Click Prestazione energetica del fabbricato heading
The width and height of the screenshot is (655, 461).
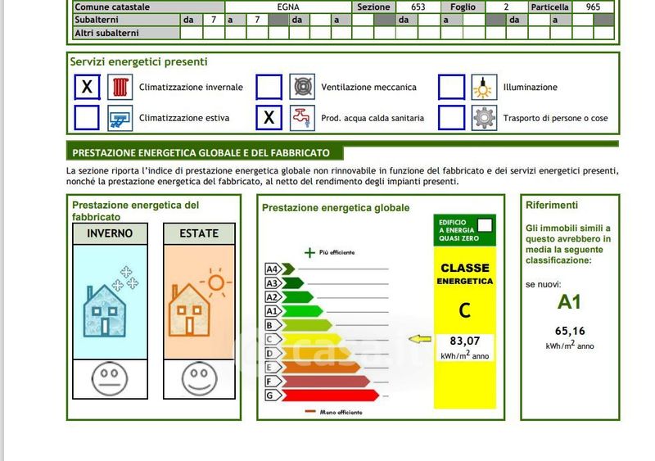coord(135,211)
